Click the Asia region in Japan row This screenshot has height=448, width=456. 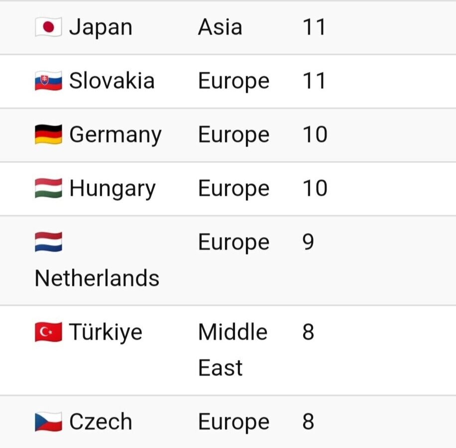click(220, 27)
